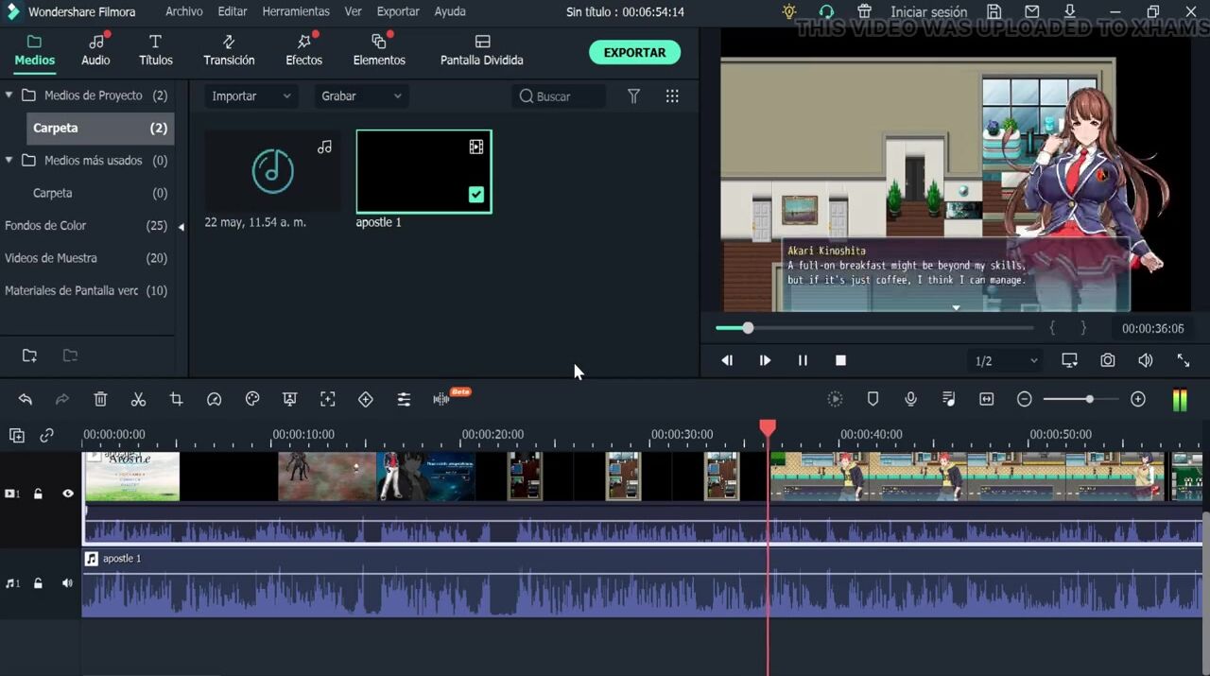Image resolution: width=1210 pixels, height=676 pixels.
Task: Click the EXPORTAR button
Action: pyautogui.click(x=634, y=53)
